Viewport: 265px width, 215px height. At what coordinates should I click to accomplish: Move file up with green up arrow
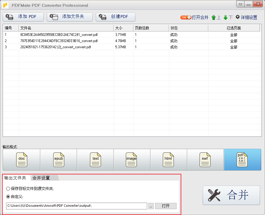(x=214, y=17)
